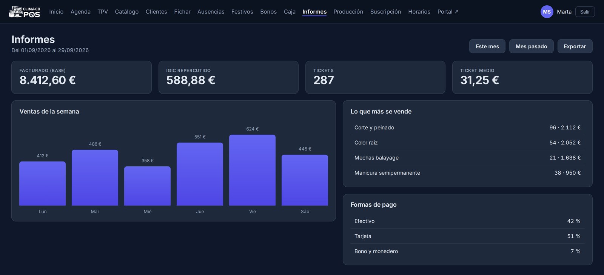This screenshot has width=604, height=275.
Task: Select the Informes nav item
Action: [314, 12]
